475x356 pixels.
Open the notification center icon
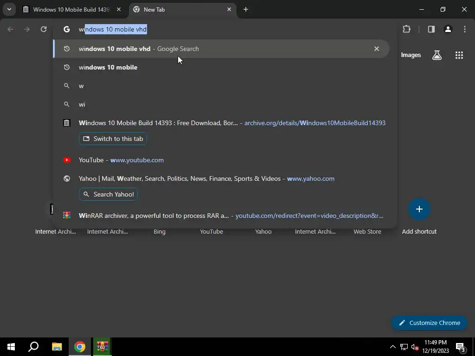pos(460,347)
